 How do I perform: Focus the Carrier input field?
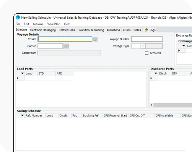50,46
